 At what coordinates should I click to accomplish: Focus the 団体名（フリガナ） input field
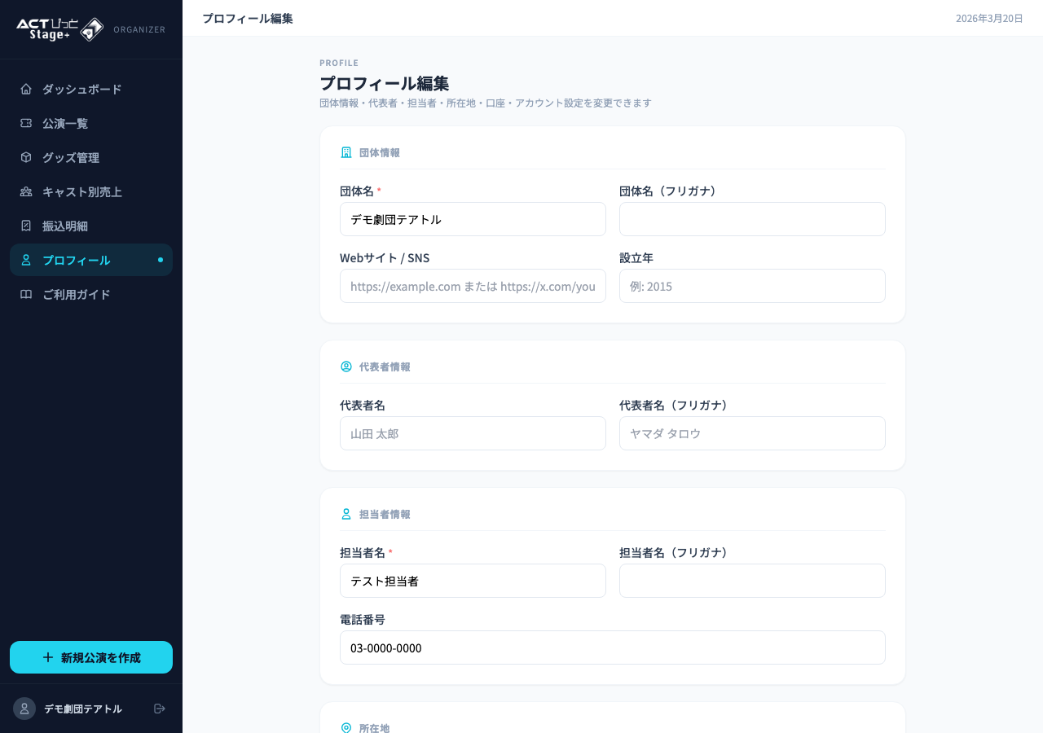point(752,219)
